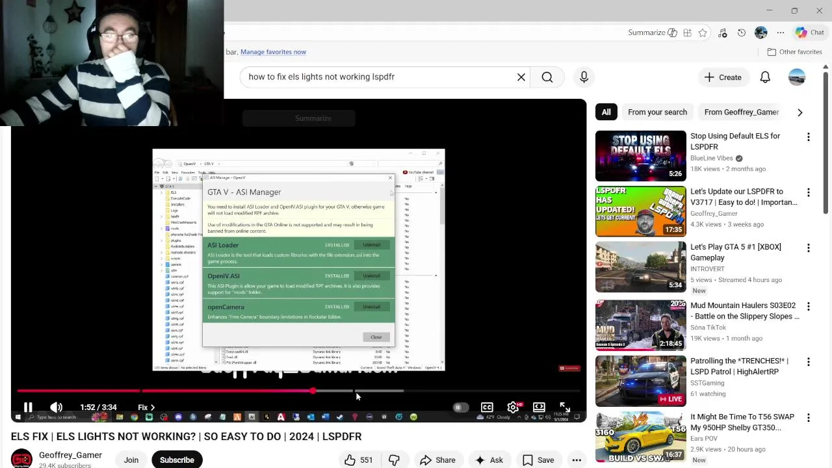Open split screen icon in address bar
This screenshot has height=468, width=832.
click(x=687, y=32)
